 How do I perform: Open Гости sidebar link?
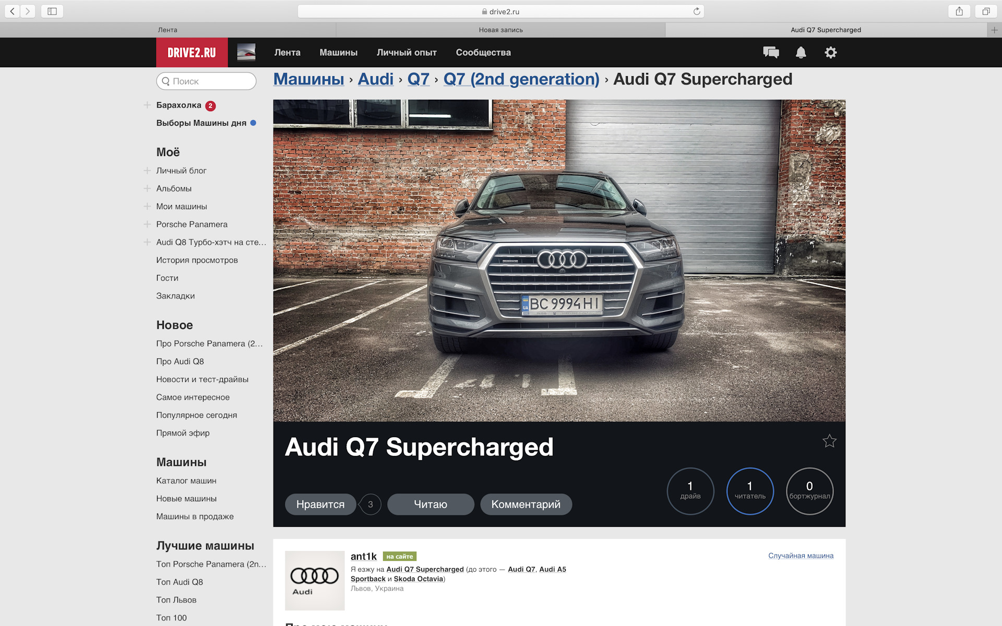click(167, 278)
